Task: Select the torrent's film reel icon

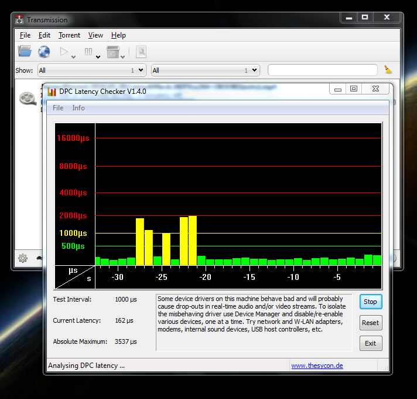Action: (x=28, y=99)
